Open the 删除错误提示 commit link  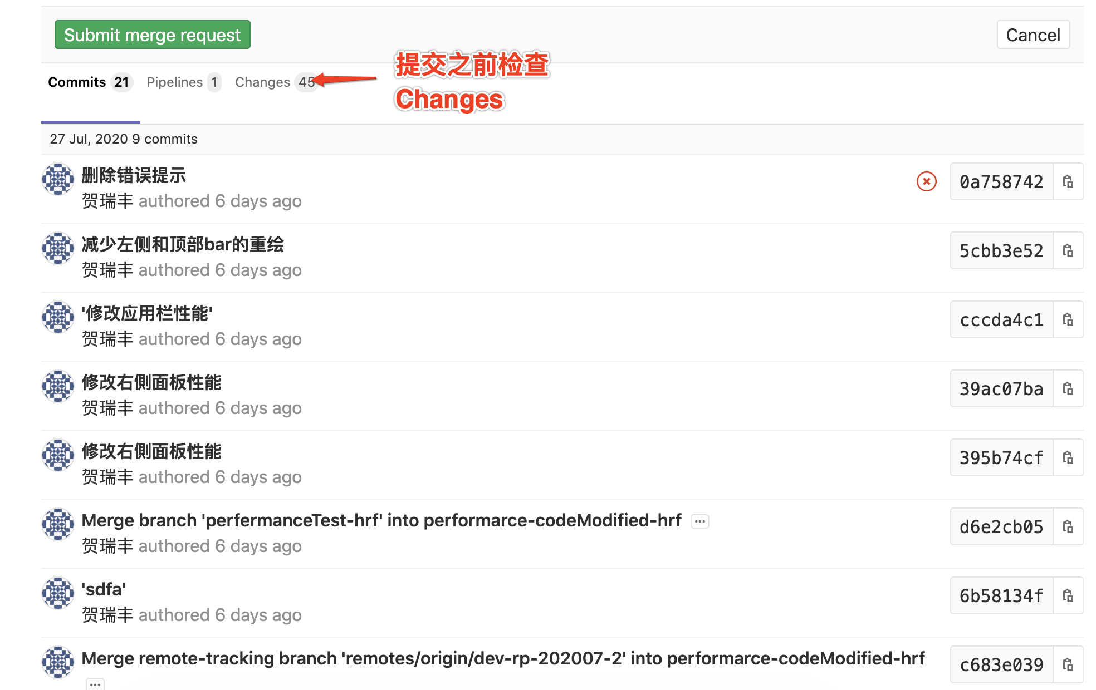(x=134, y=175)
